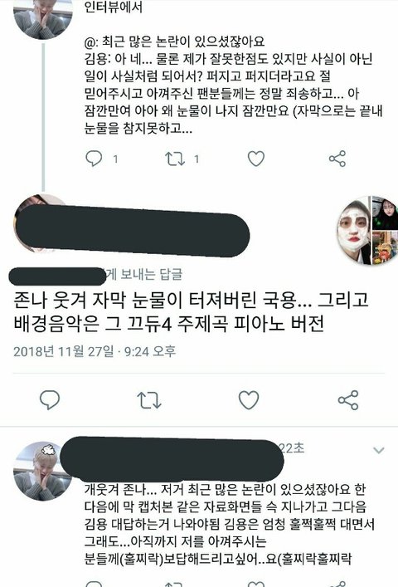Like the top interview tweet

pyautogui.click(x=256, y=159)
